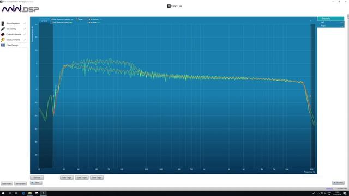Switch to Measurements section label
The image size is (349, 196).
tap(13, 40)
